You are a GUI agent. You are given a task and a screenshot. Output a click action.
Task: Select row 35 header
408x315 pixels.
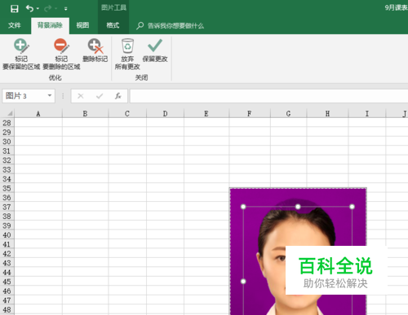[7, 188]
